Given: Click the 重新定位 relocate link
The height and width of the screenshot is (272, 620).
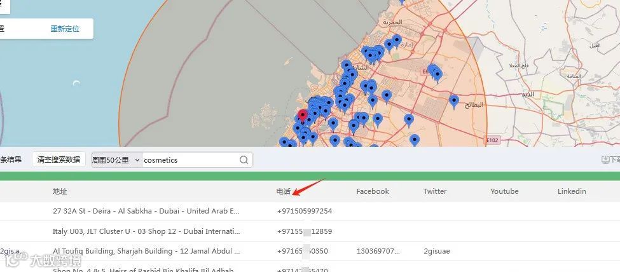Looking at the screenshot, I should click(x=65, y=29).
